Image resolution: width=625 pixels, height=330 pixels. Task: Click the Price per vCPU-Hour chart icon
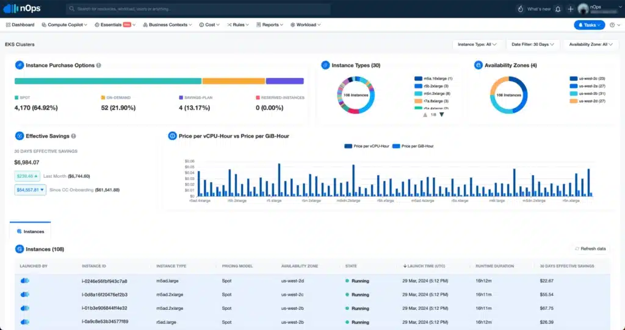(172, 136)
